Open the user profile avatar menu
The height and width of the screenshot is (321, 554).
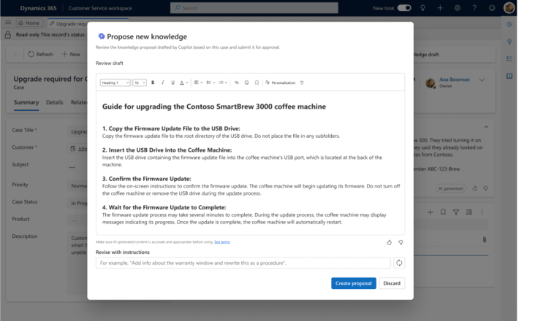[x=509, y=8]
